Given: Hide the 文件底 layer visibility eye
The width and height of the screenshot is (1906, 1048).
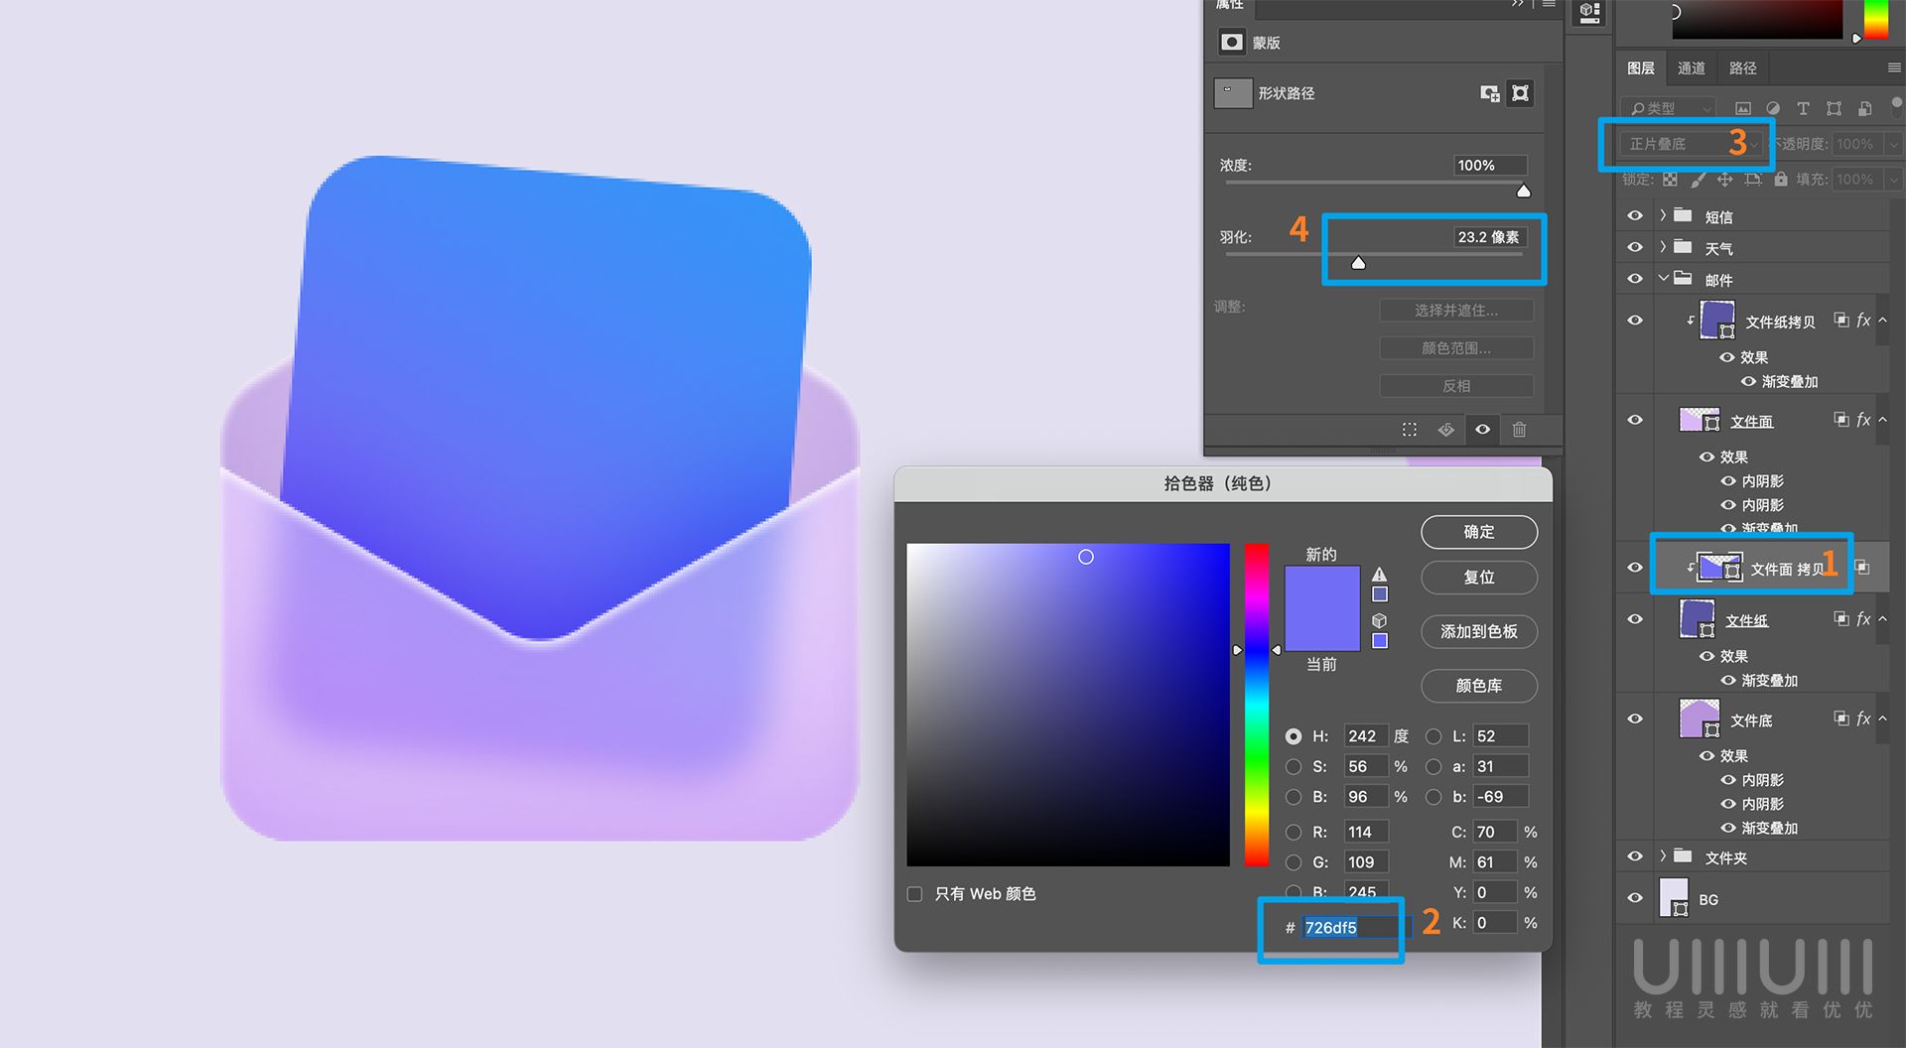Looking at the screenshot, I should point(1634,719).
